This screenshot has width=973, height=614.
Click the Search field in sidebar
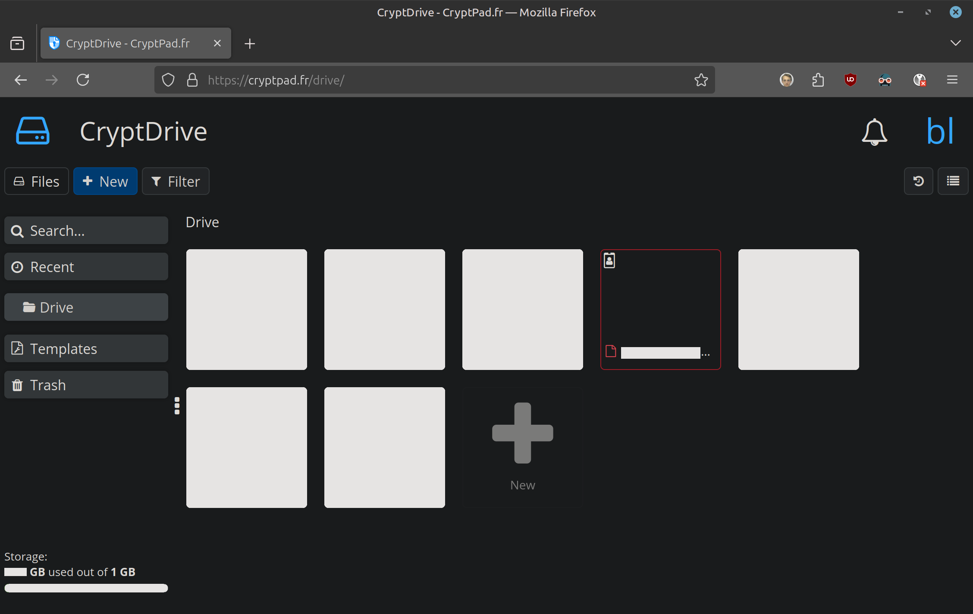[x=86, y=231]
